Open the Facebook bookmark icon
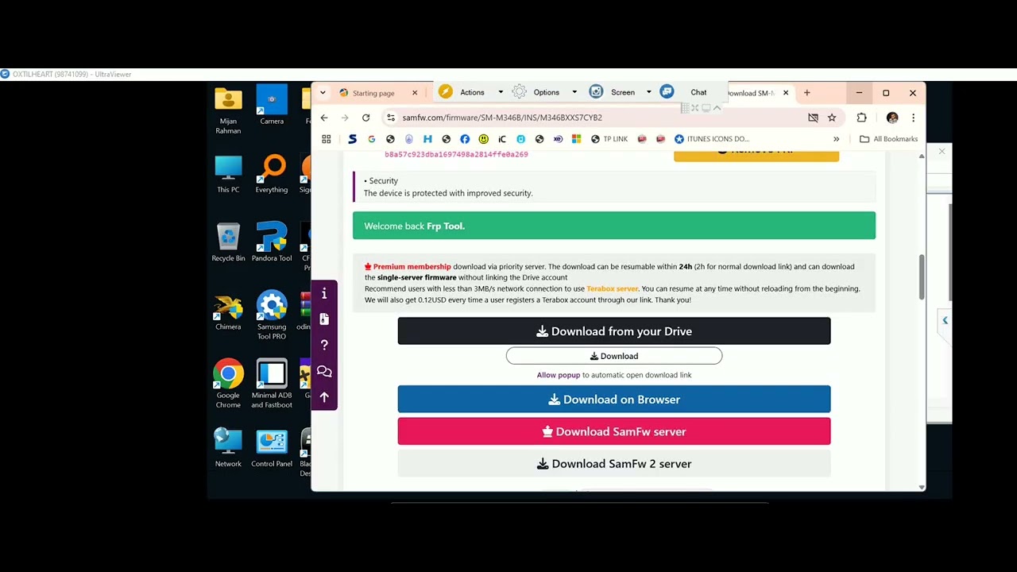The height and width of the screenshot is (572, 1017). click(x=465, y=139)
